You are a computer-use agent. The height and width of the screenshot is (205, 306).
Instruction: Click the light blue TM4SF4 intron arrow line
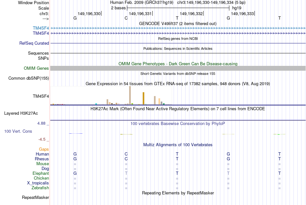tap(178, 28)
